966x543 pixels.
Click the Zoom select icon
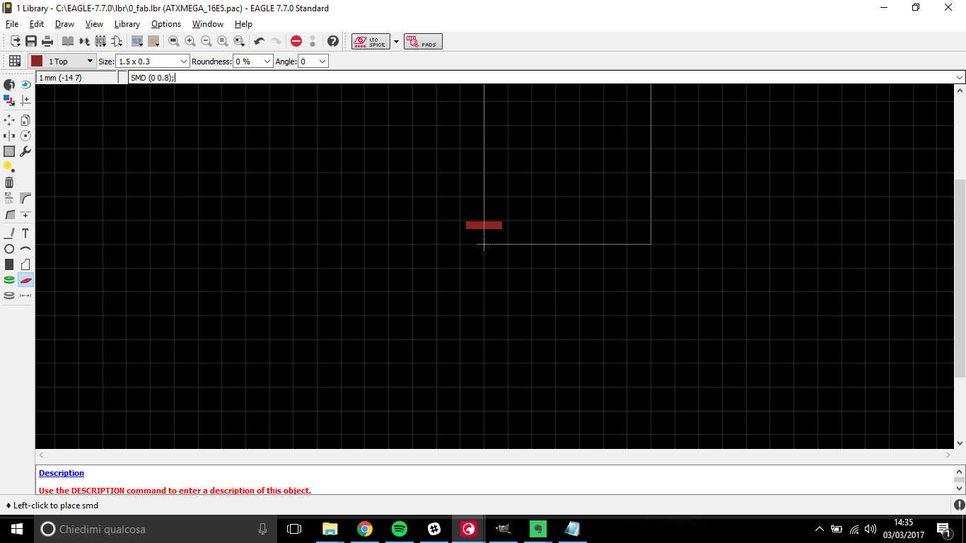click(239, 42)
